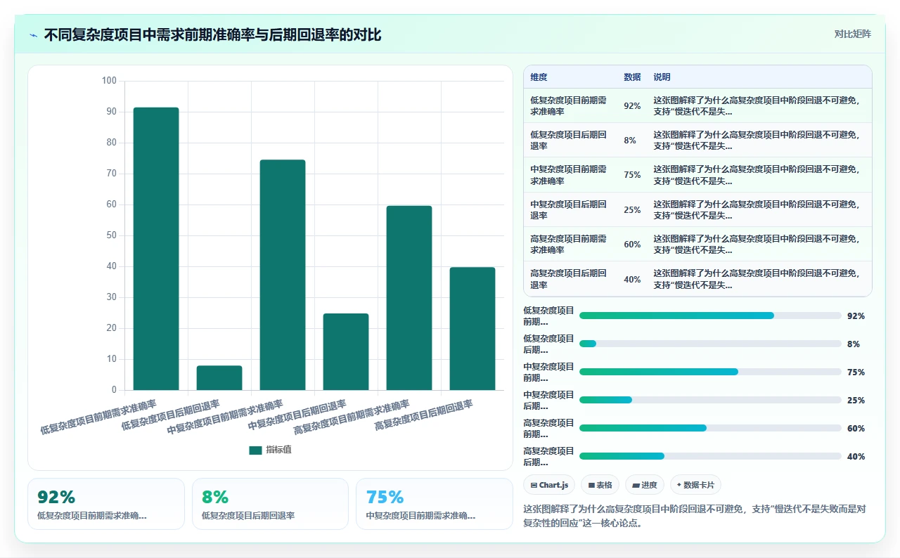Click the 对比矩阵 label in header
900x558 pixels.
pos(852,34)
